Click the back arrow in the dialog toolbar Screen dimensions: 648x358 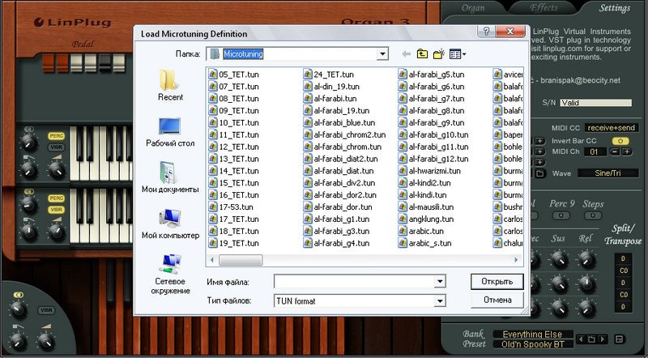(406, 54)
